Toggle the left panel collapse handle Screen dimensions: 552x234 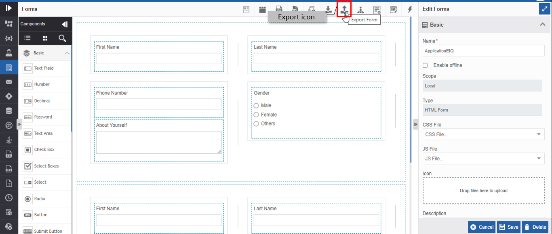pyautogui.click(x=19, y=124)
